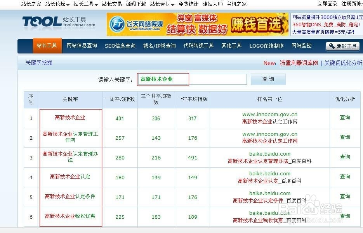
Task: Open the 代码转换工具 section
Action: pos(198,46)
